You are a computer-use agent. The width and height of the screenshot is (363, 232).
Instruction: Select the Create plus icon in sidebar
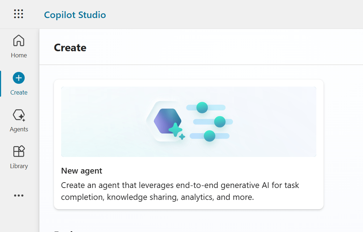pos(19,78)
